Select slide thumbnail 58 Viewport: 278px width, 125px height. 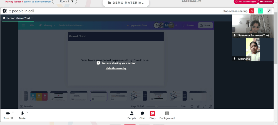pyautogui.click(x=79, y=96)
